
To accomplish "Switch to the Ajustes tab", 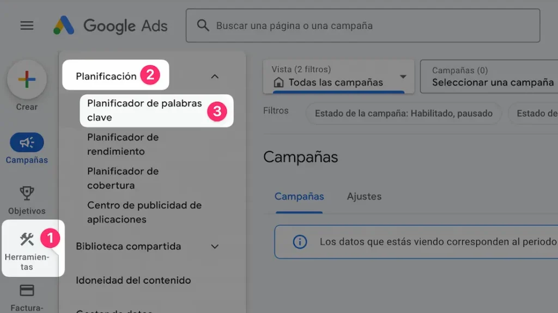I will point(364,197).
